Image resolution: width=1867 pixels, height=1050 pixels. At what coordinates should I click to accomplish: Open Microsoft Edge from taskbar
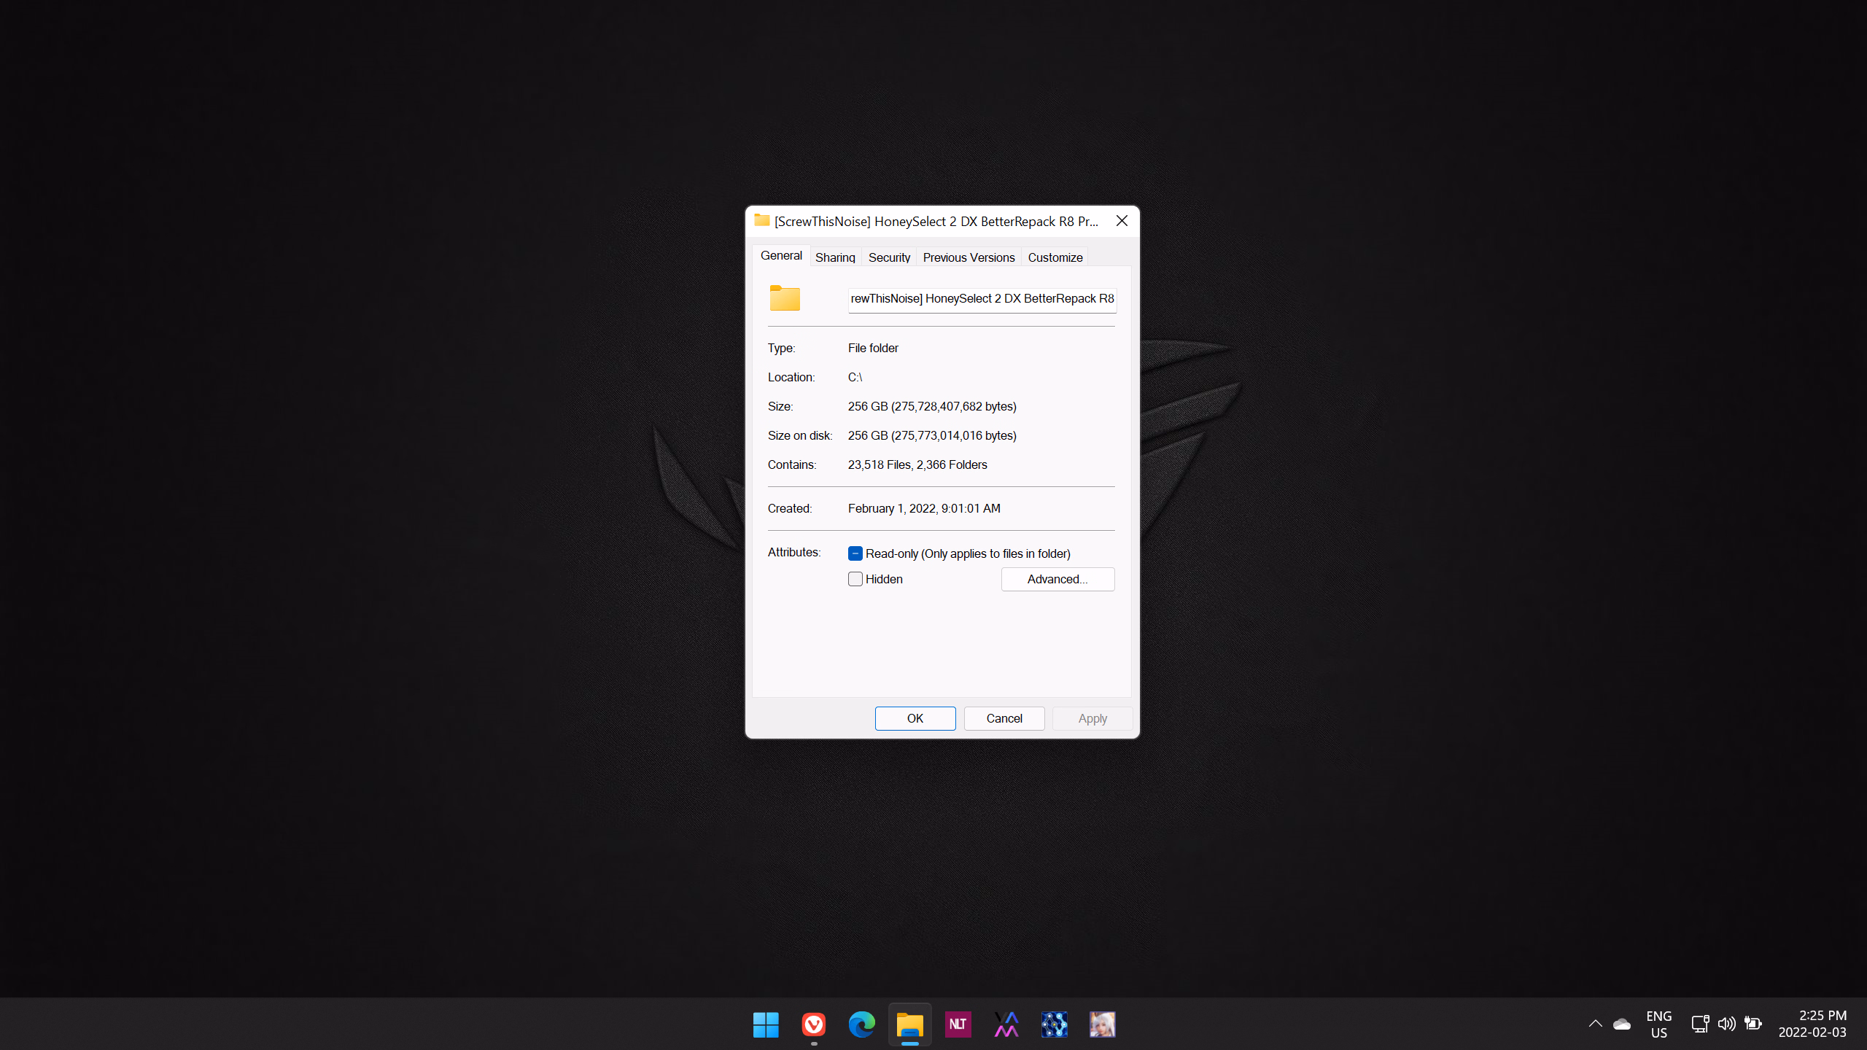point(862,1024)
